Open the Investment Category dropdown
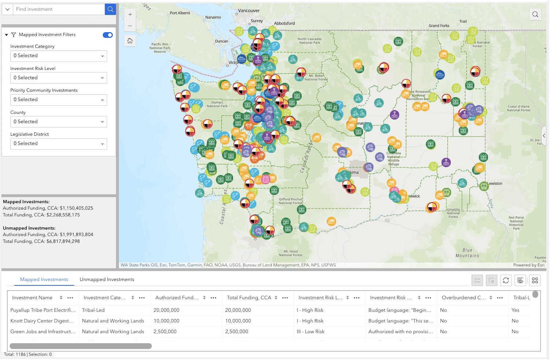 click(59, 56)
